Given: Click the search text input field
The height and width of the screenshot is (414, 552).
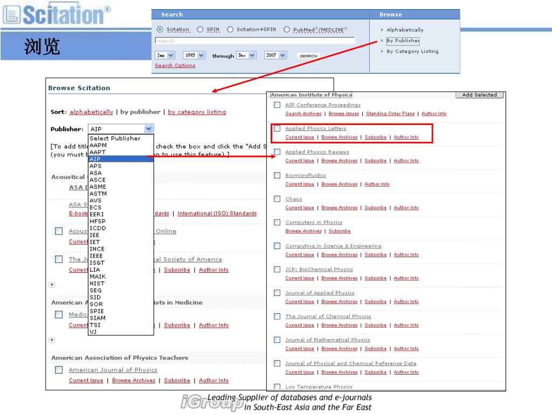Looking at the screenshot, I should pyautogui.click(x=255, y=41).
